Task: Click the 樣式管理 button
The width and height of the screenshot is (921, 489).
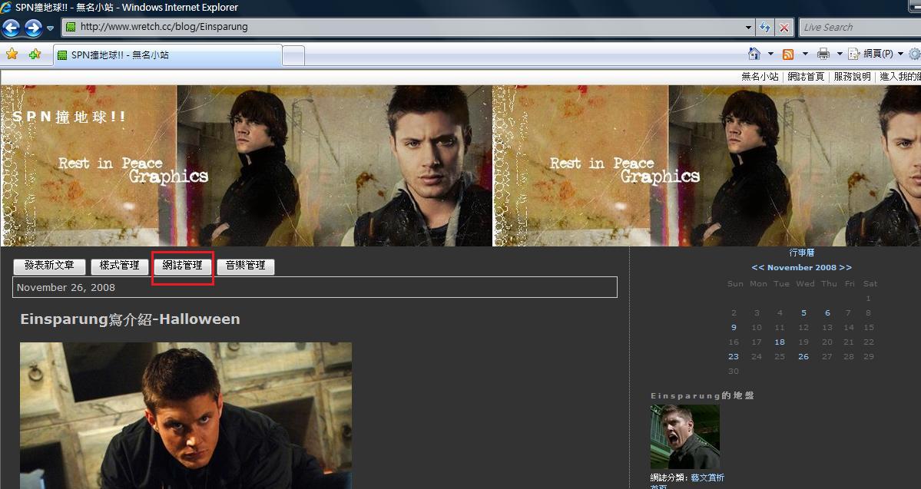Action: [x=119, y=266]
